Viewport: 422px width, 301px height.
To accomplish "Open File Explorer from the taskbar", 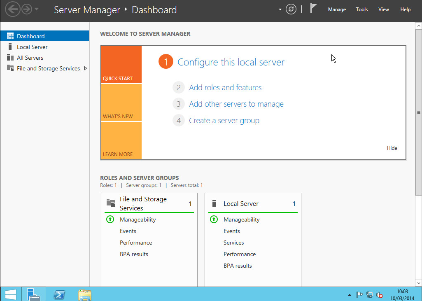I will click(x=85, y=295).
